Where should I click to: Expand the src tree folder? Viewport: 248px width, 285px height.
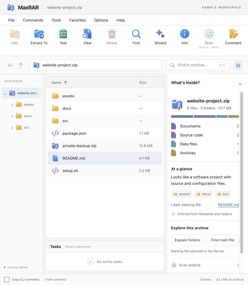coord(12,128)
